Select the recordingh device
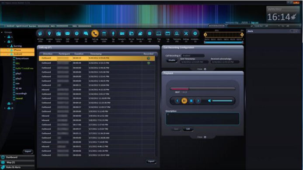This screenshot has width=303, height=170. 21,94
